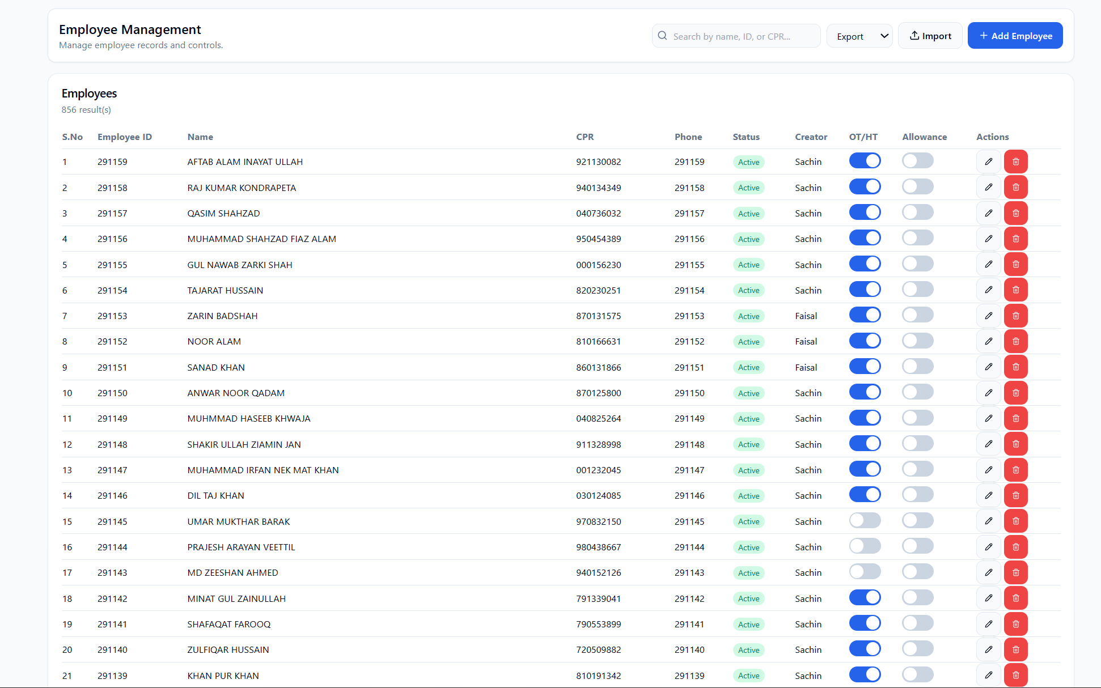Disable OT/HT for AFTAB ALAM INAYAT ULLAH
The height and width of the screenshot is (688, 1101).
click(x=865, y=161)
